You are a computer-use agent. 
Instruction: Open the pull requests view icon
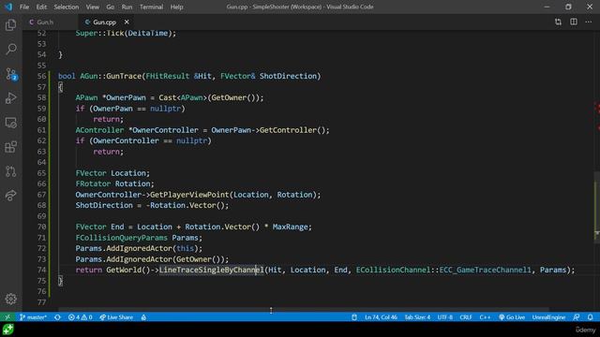(10, 171)
